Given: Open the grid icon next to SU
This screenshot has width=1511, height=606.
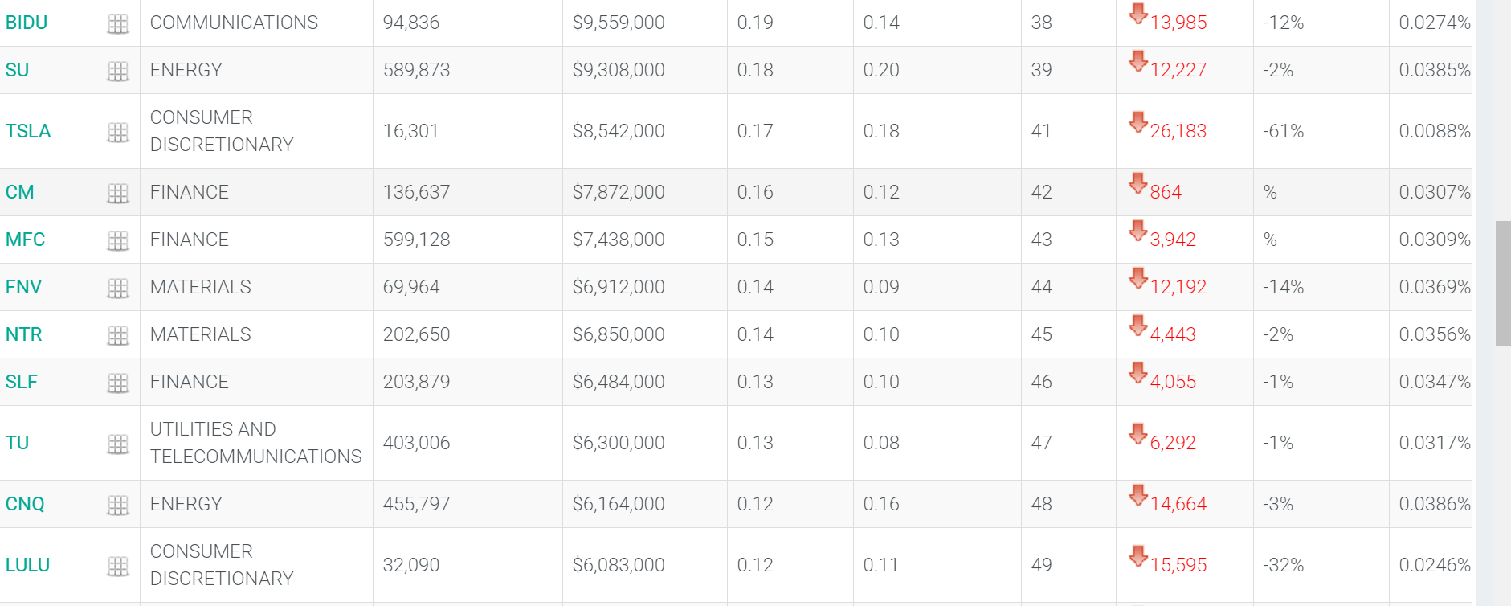Looking at the screenshot, I should [118, 72].
